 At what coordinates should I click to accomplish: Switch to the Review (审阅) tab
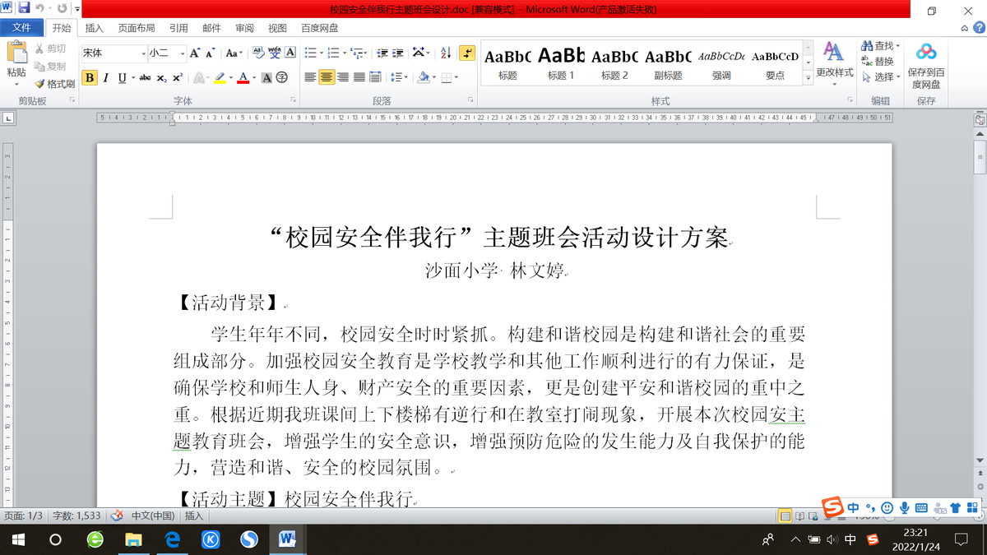(244, 28)
